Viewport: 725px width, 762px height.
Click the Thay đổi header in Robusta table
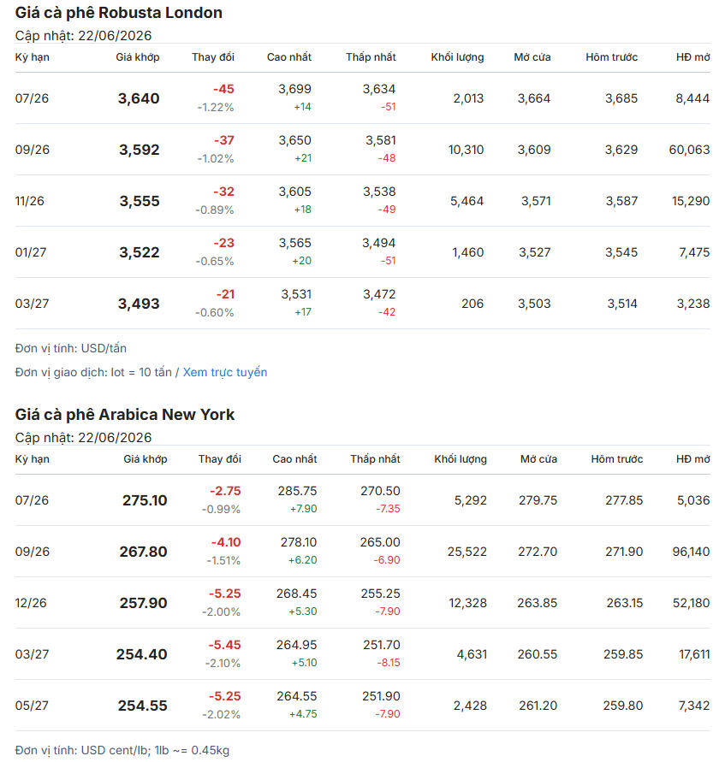click(213, 57)
